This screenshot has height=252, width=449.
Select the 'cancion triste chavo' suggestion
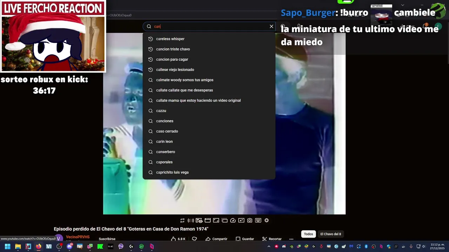tap(209, 49)
